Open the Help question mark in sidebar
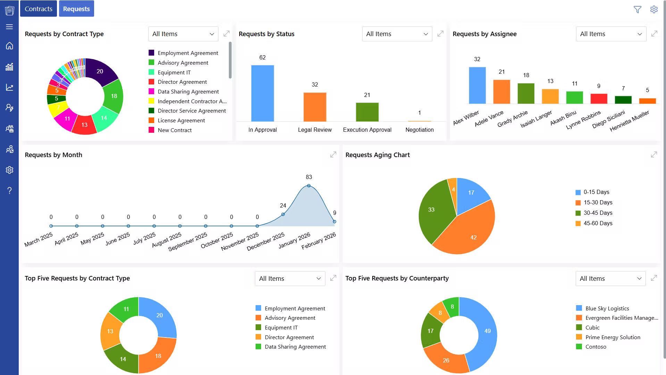The height and width of the screenshot is (375, 666). (9, 191)
